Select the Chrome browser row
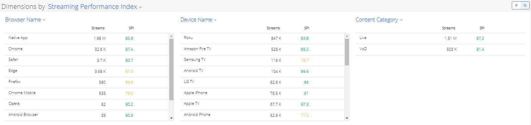 [87, 49]
